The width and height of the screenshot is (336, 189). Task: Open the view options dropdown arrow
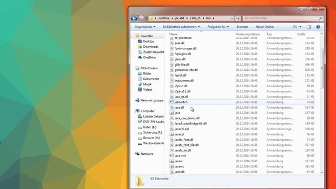[x=300, y=27]
